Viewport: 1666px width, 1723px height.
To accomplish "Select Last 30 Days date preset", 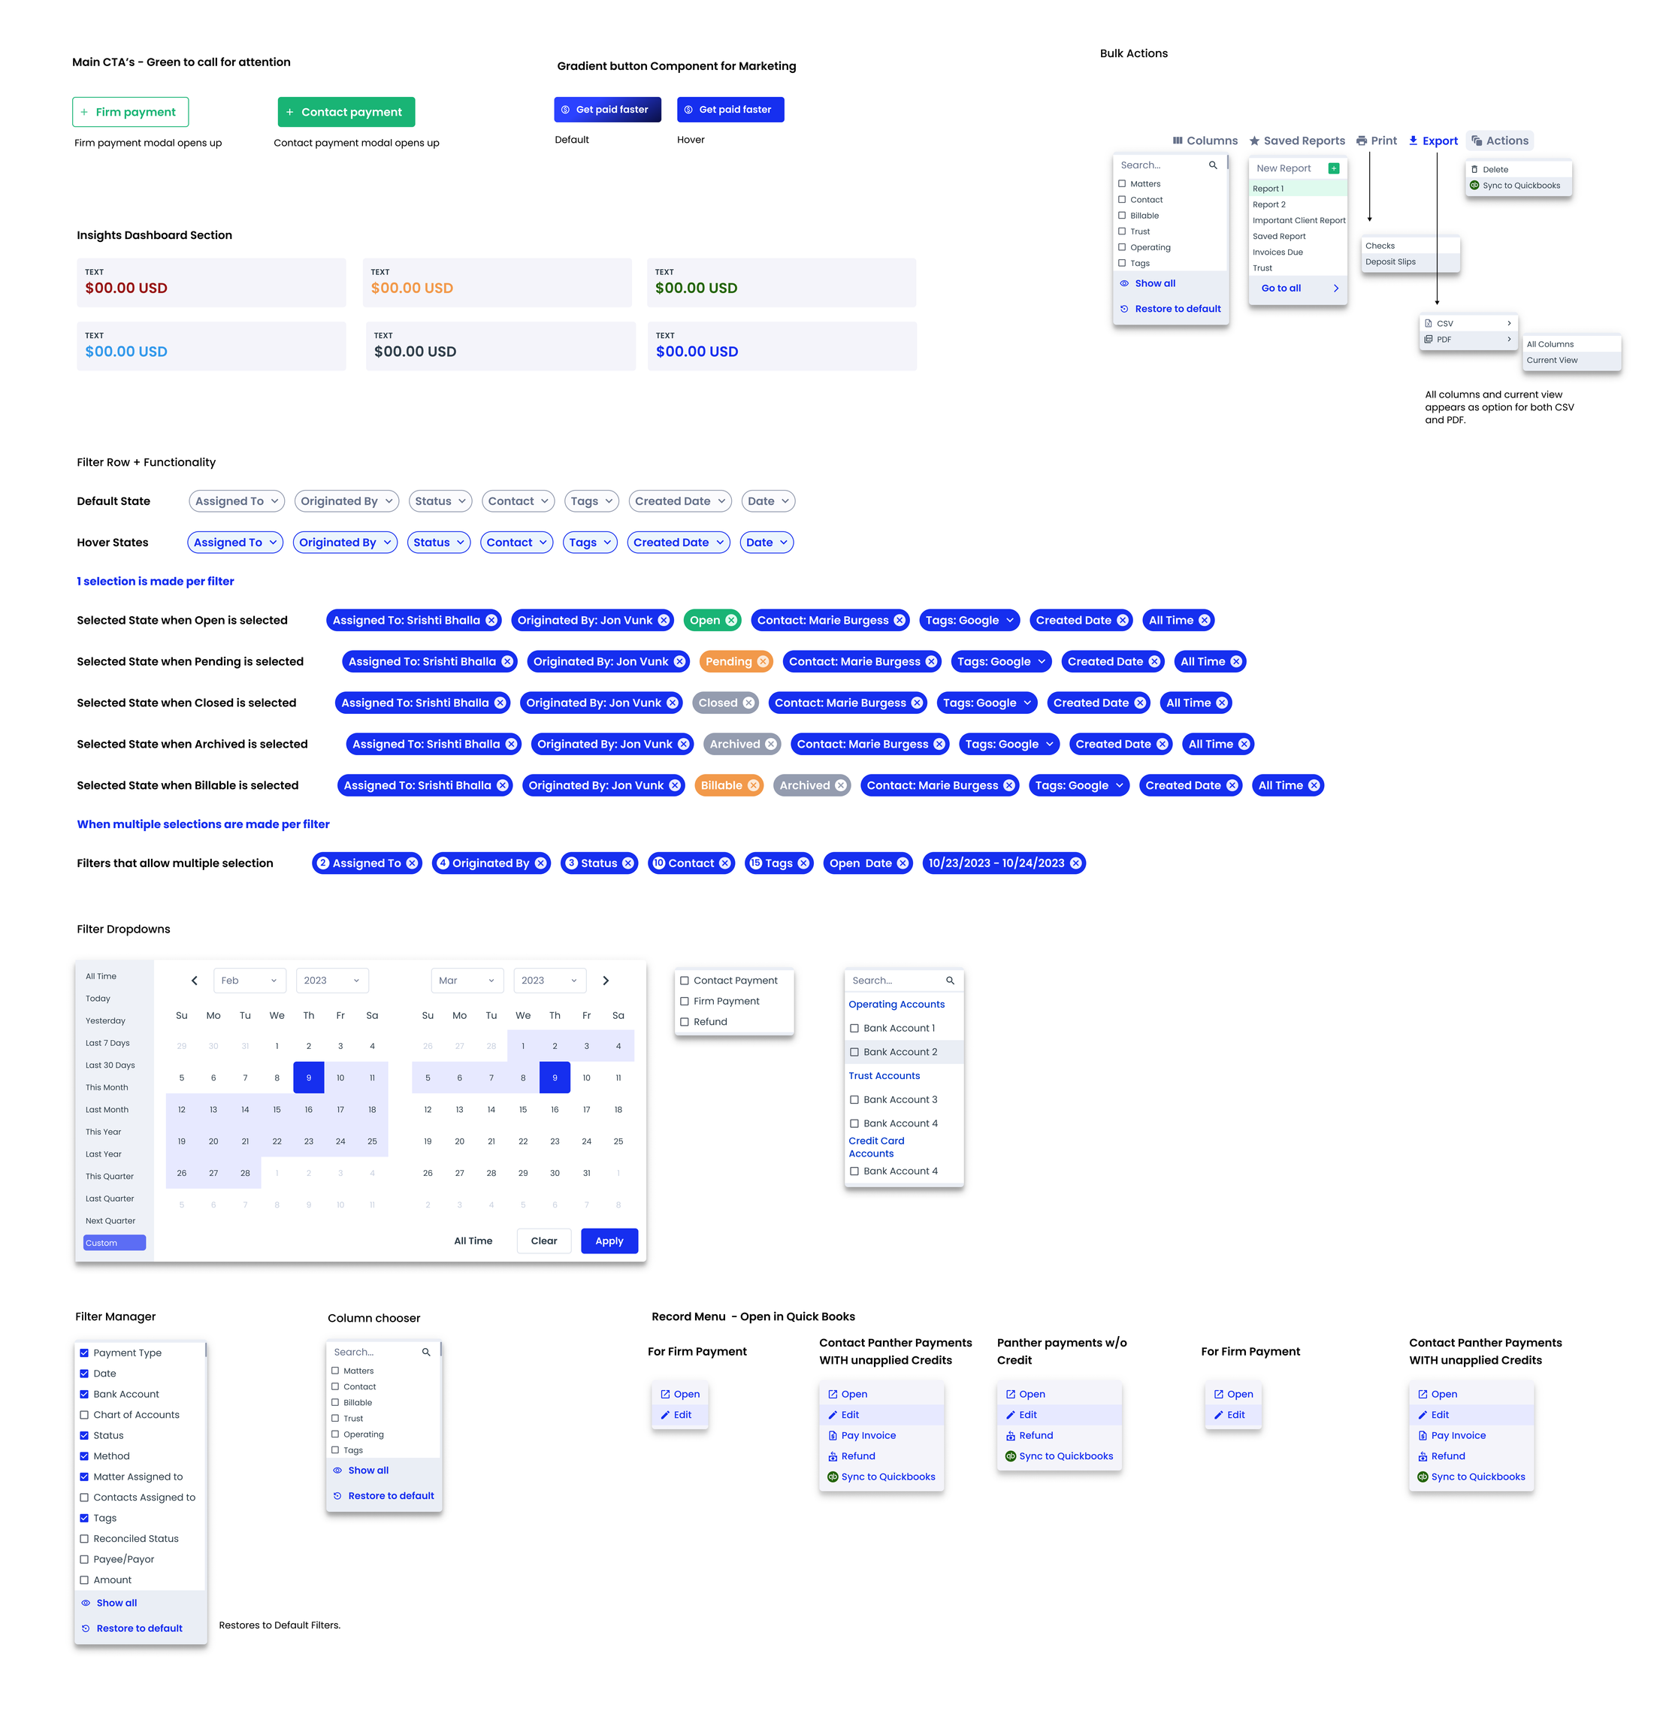I will tap(110, 1065).
